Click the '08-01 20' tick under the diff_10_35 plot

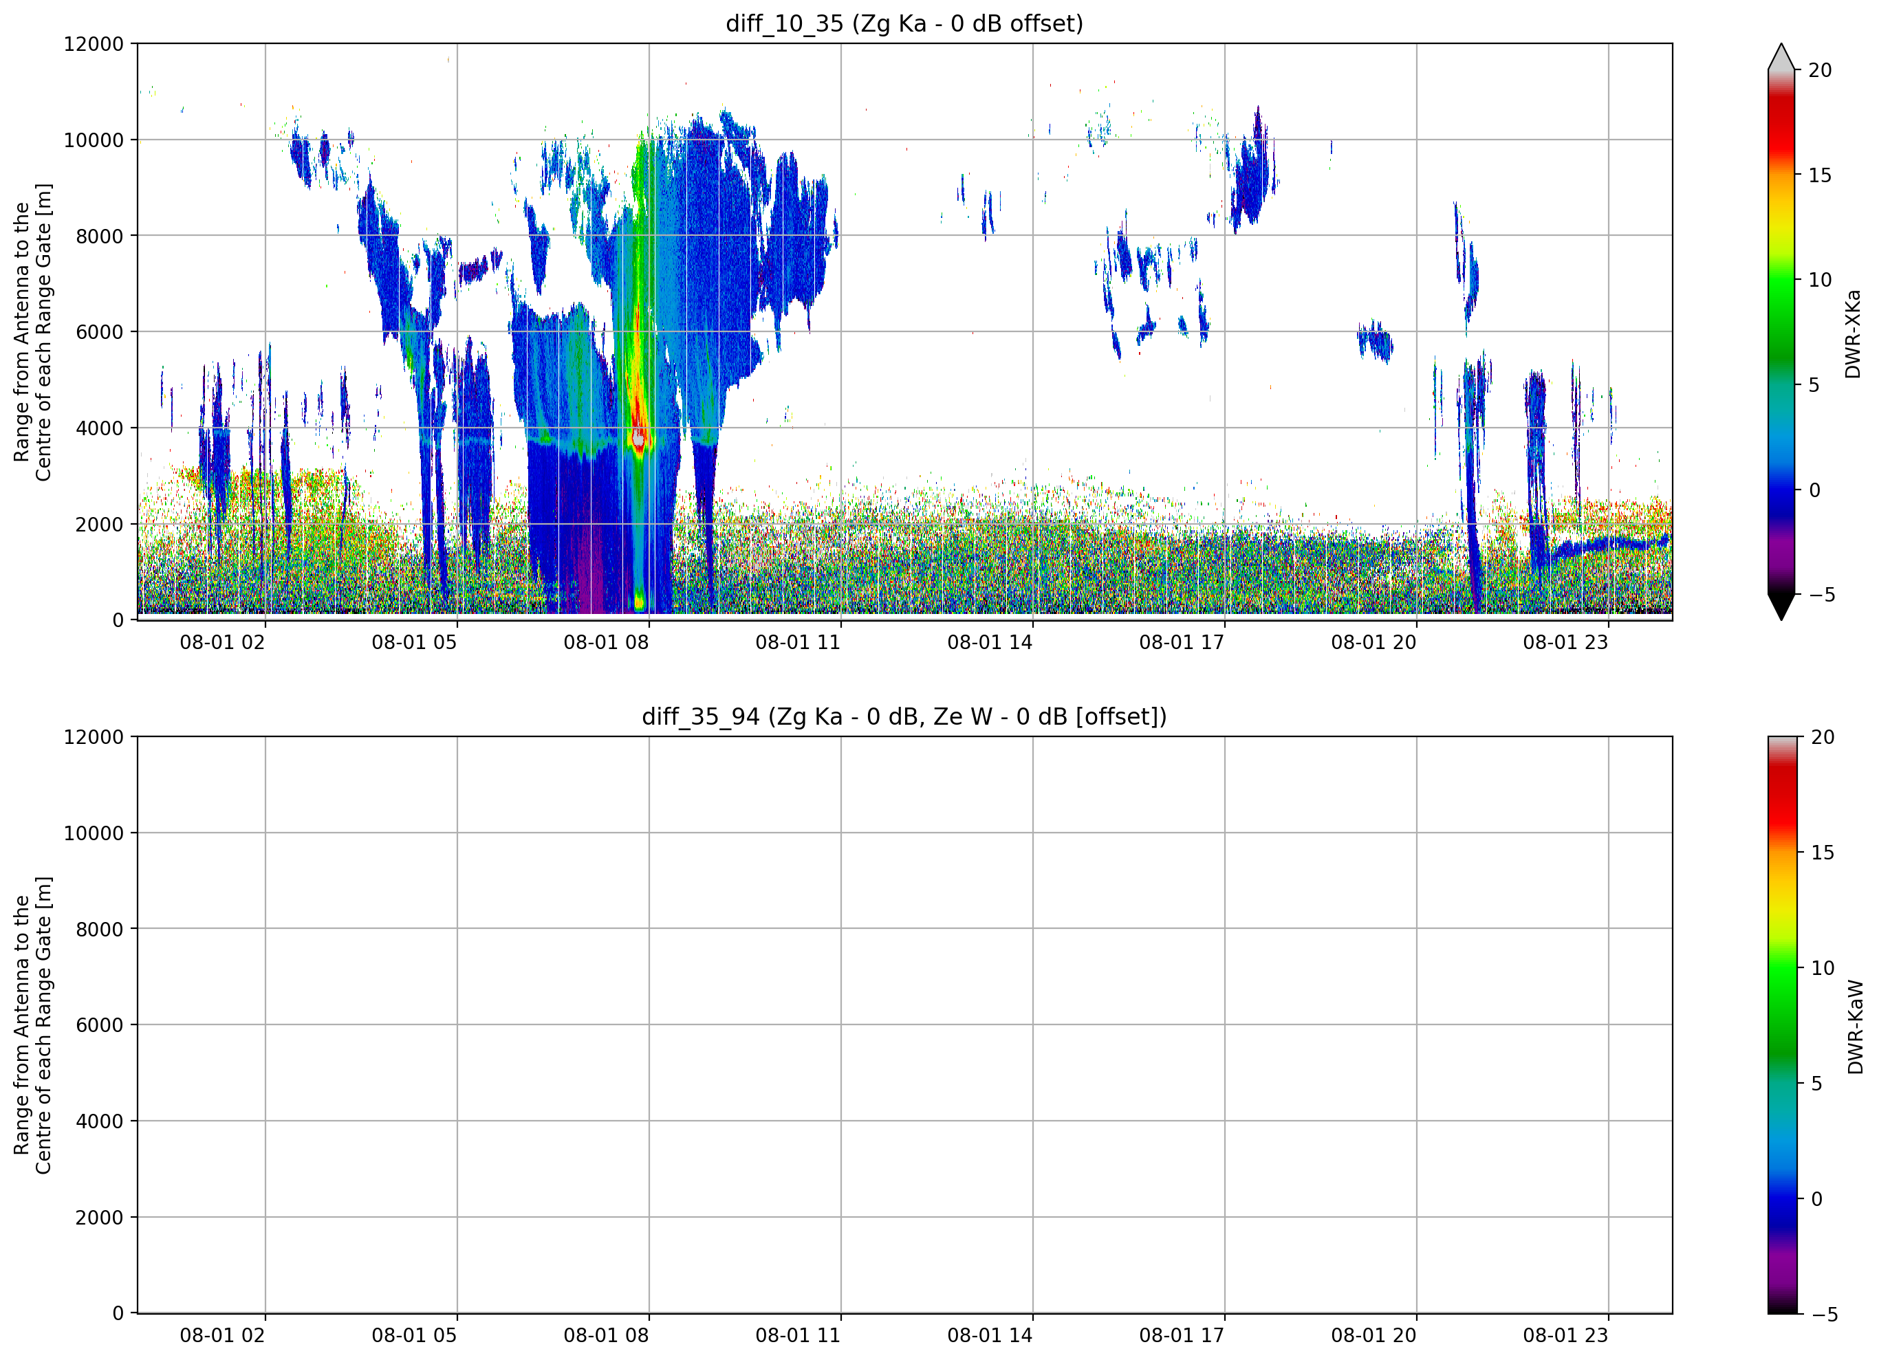1373,642
